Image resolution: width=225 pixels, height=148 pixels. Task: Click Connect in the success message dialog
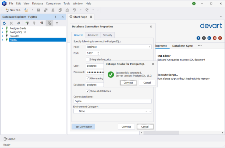click(128, 83)
